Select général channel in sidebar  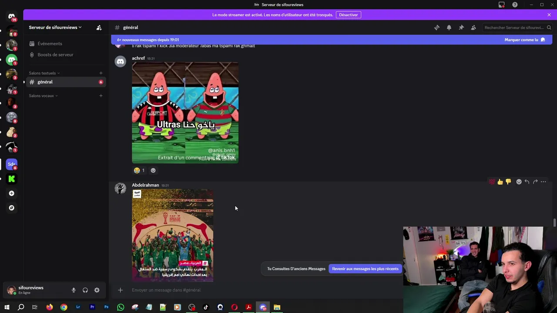65,82
